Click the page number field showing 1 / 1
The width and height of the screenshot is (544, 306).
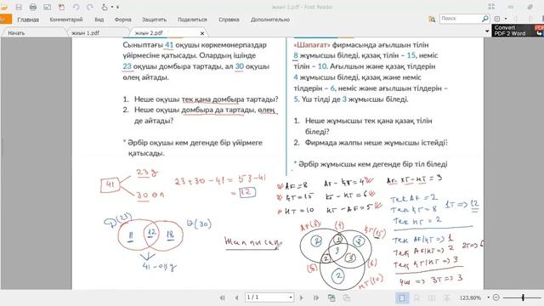coord(266,297)
